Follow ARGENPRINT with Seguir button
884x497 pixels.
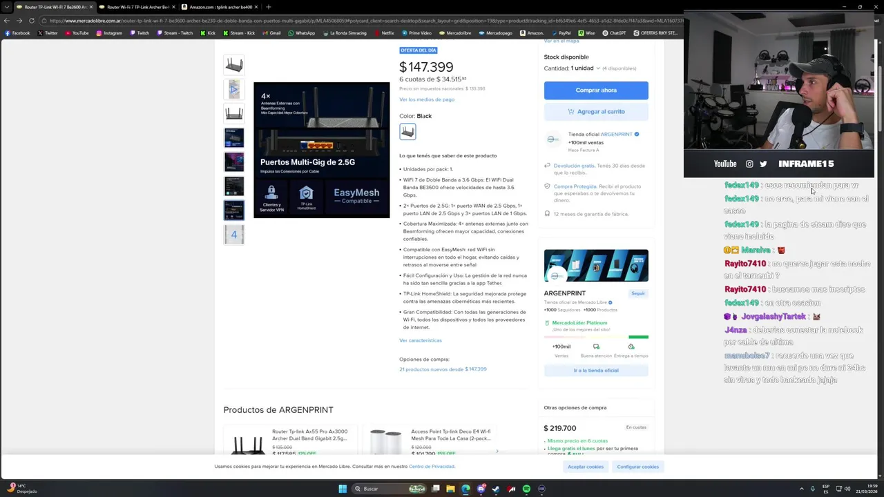638,293
